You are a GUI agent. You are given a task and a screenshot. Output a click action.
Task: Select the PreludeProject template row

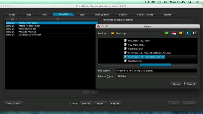coord(52,32)
